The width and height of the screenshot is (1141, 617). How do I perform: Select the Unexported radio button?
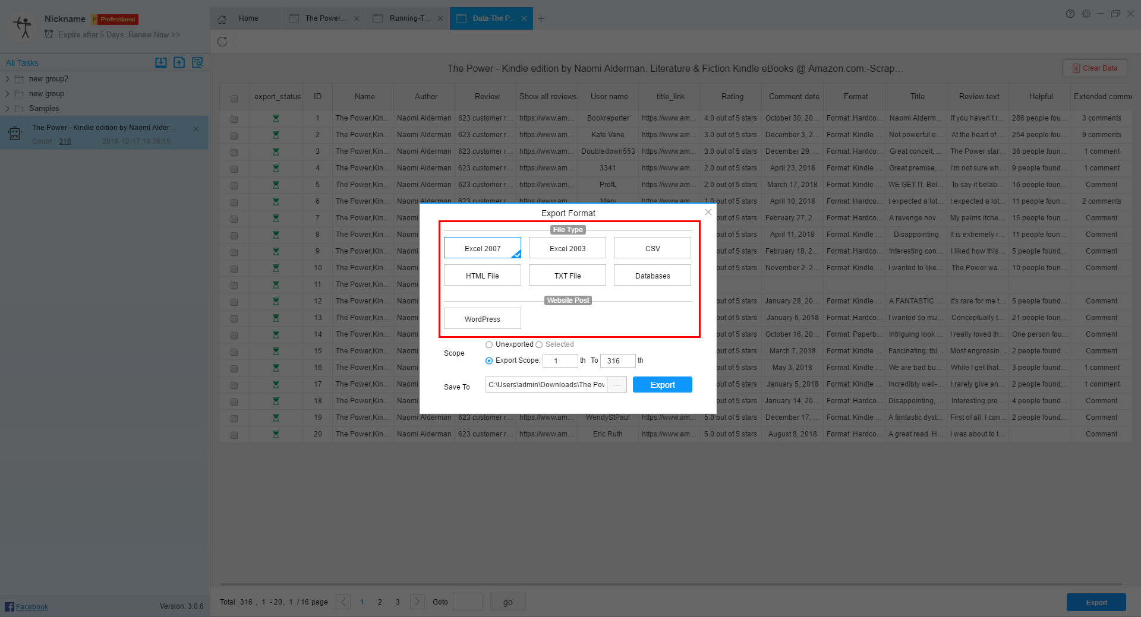coord(489,344)
